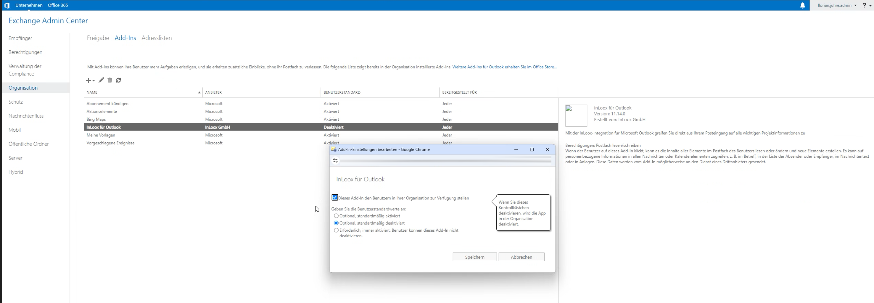The width and height of the screenshot is (874, 303).
Task: Click the Speichern button
Action: (x=475, y=257)
